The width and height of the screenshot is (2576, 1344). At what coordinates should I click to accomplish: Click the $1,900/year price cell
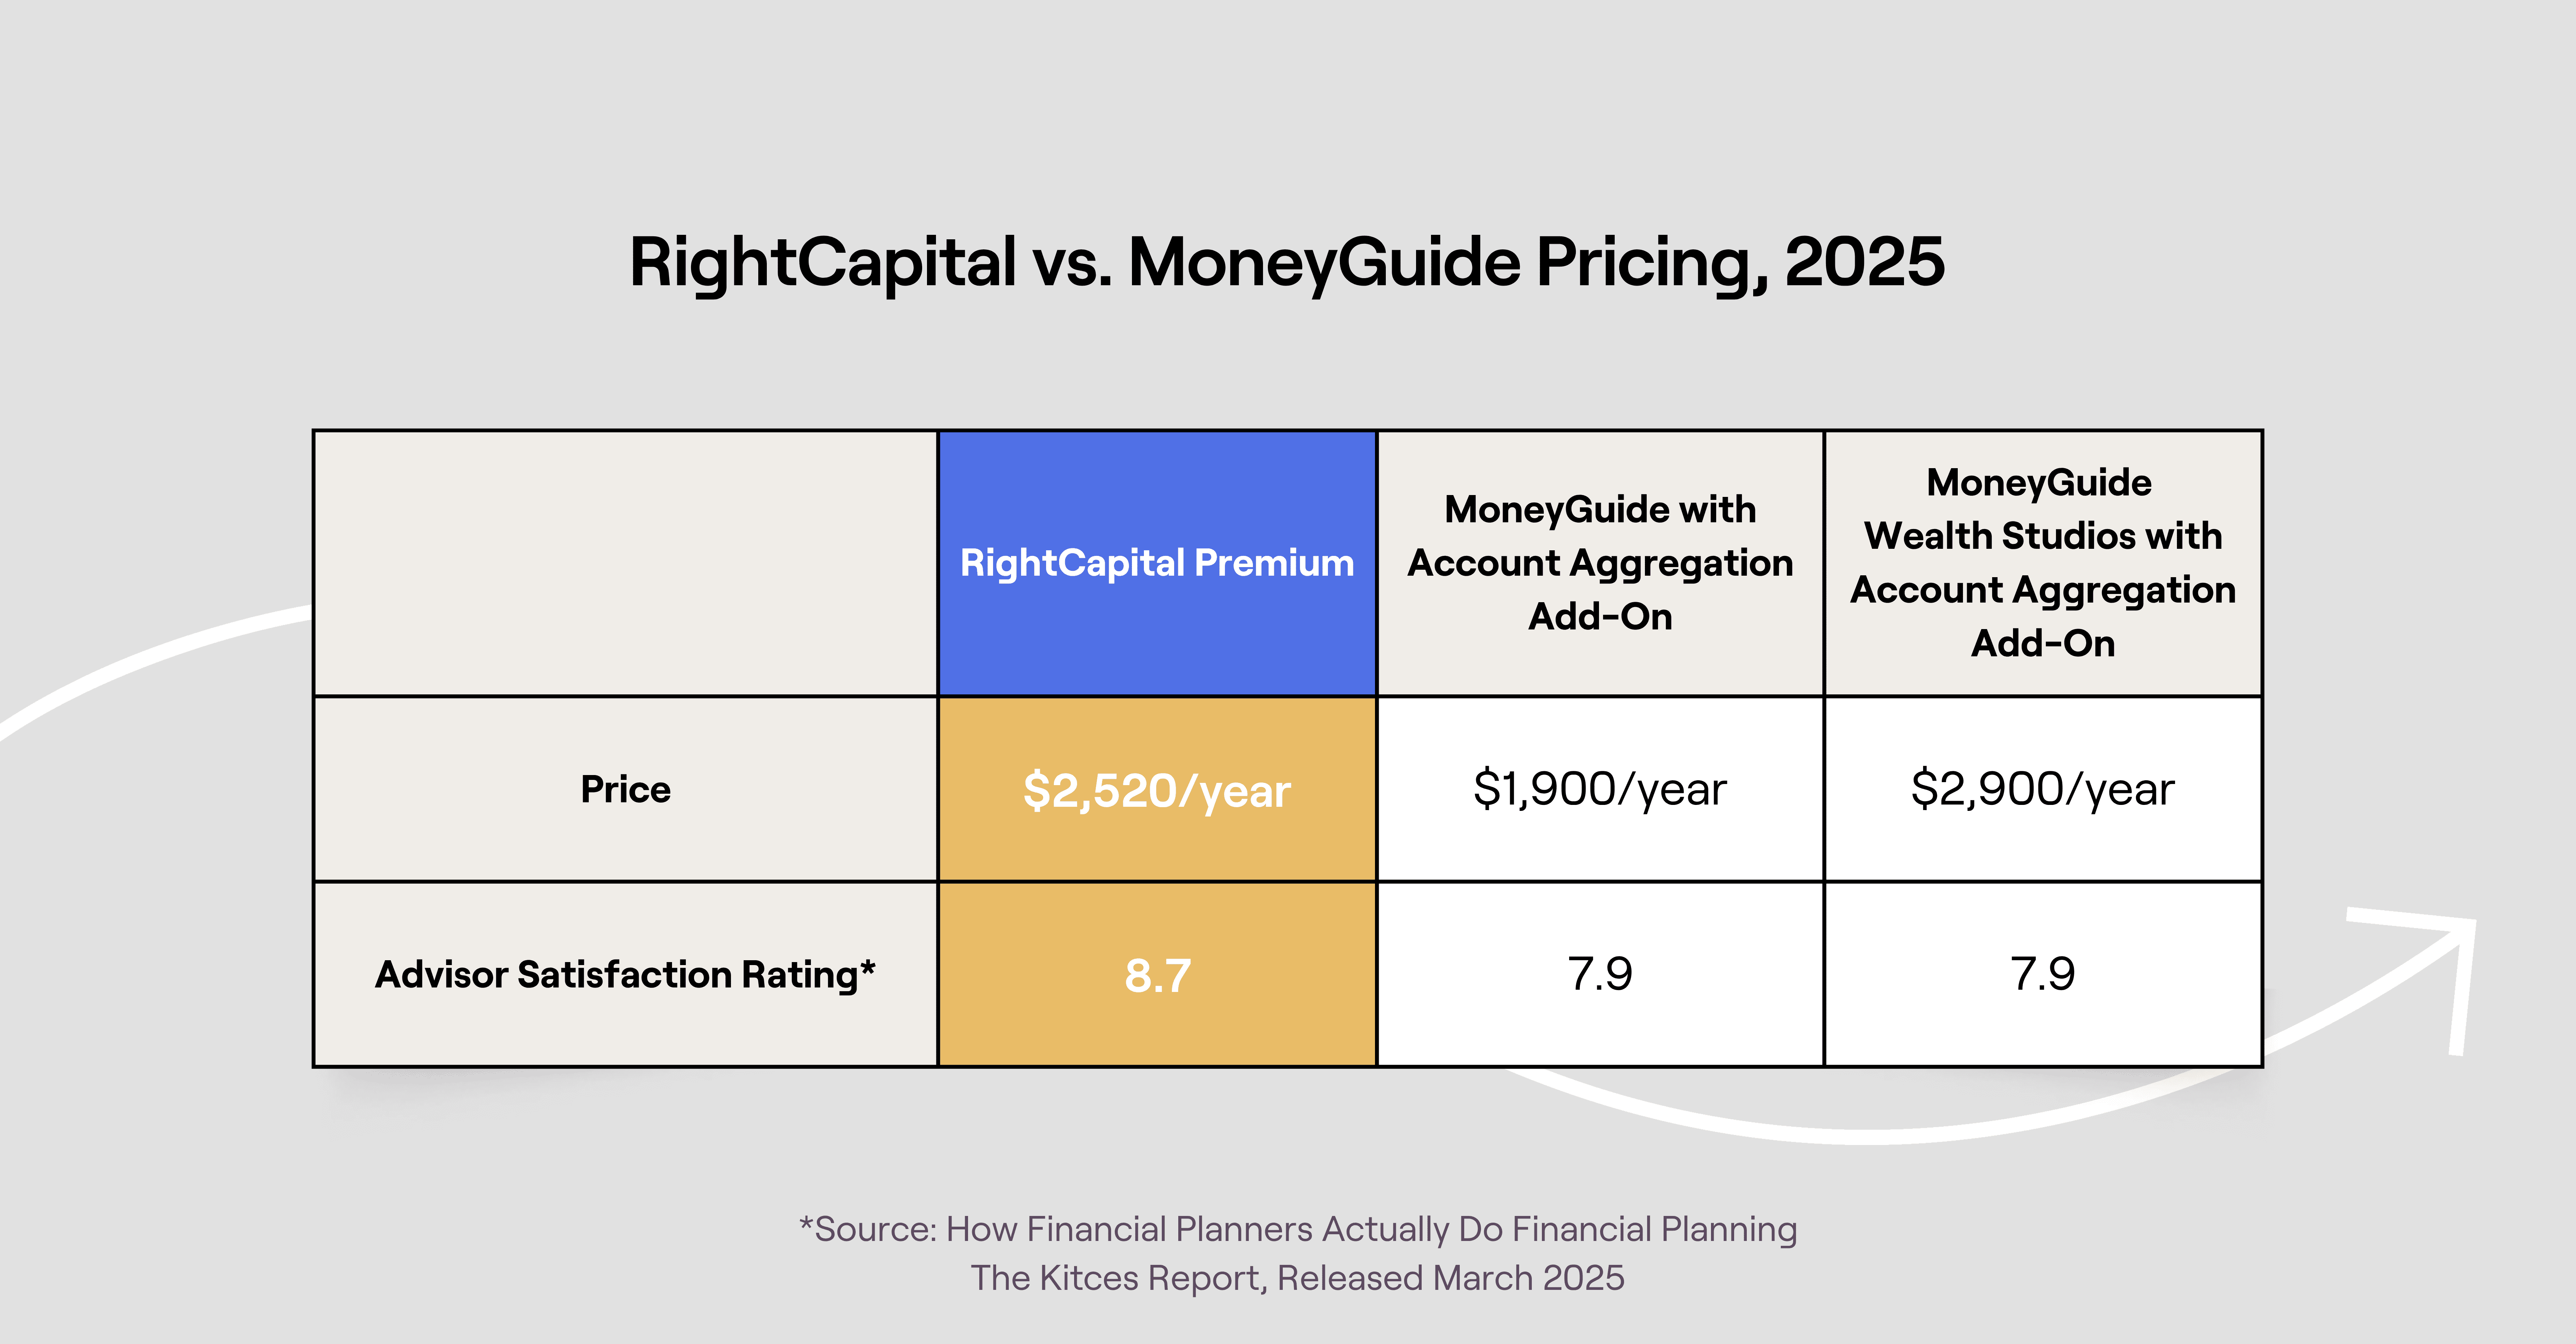(1600, 789)
